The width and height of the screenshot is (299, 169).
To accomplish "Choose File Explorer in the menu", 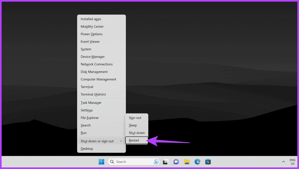I will pos(101,118).
